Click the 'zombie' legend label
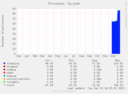 (x=11, y=70)
